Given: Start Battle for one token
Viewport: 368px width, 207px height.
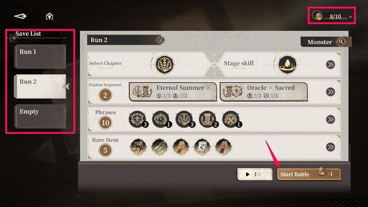Looking at the screenshot, I should click(309, 174).
